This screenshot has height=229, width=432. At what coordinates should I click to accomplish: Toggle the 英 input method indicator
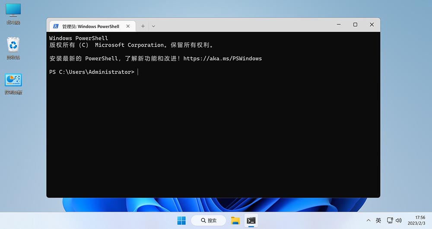tap(378, 220)
